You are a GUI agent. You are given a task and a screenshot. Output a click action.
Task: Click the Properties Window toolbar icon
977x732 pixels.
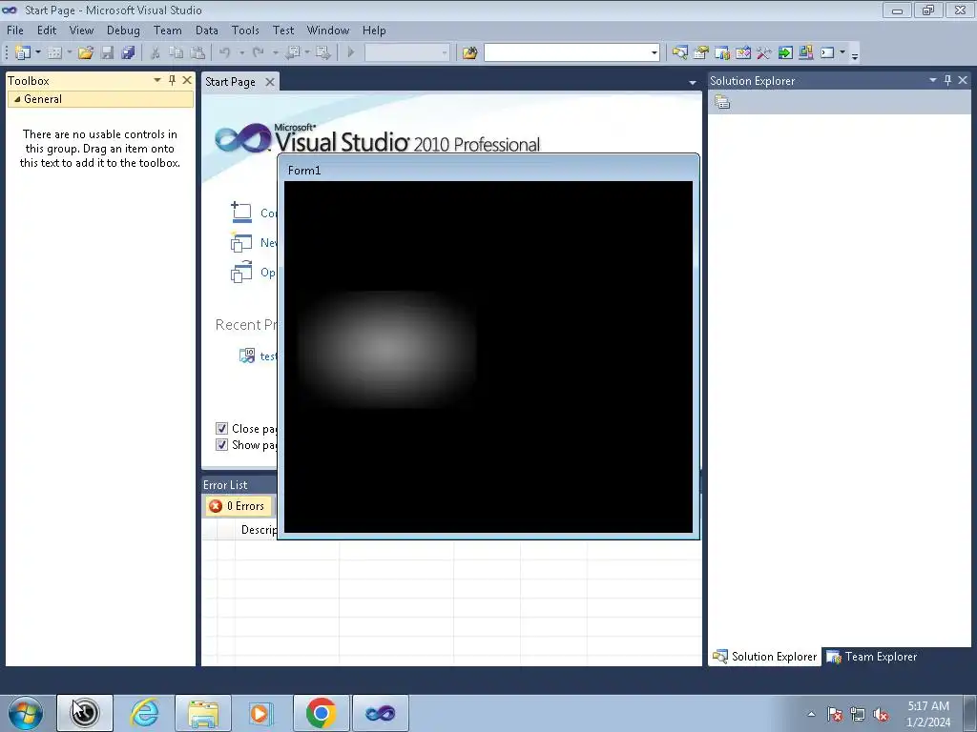pyautogui.click(x=701, y=53)
